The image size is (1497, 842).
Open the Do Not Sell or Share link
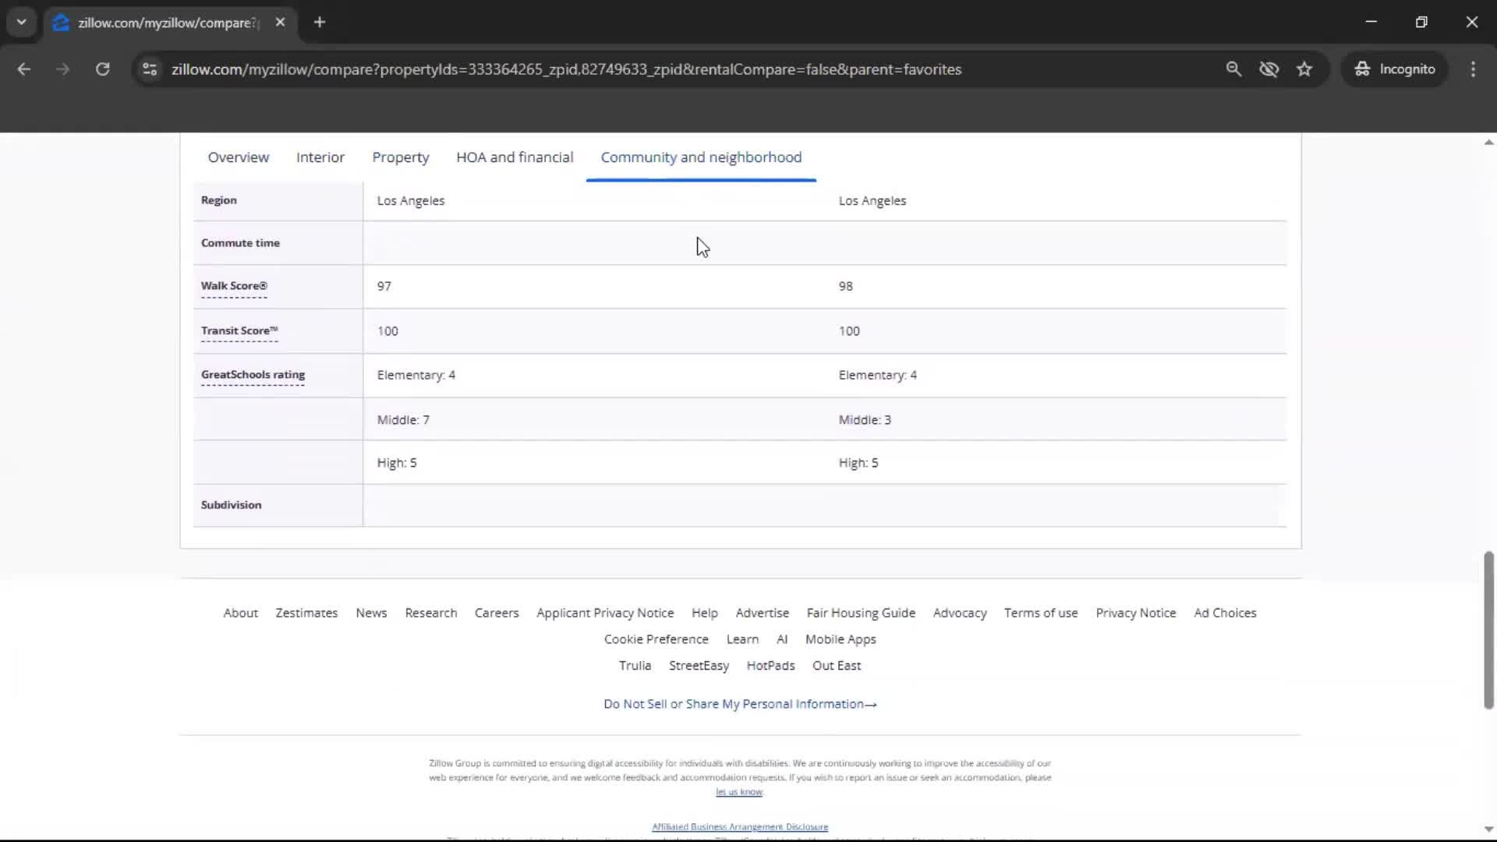739,703
